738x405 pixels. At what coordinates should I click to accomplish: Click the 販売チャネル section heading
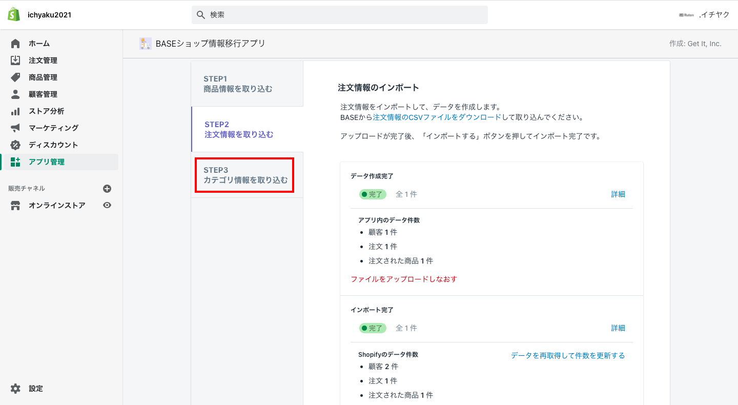(27, 189)
